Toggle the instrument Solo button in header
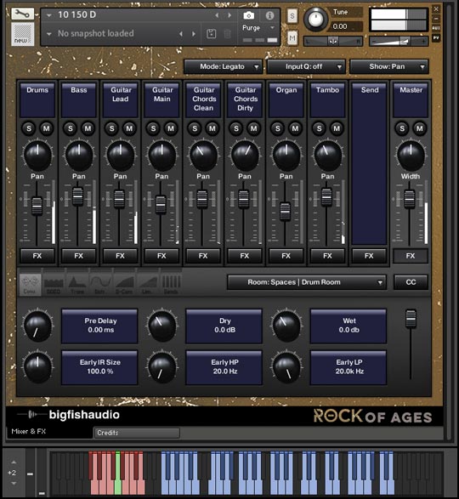459x499 pixels. pos(292,16)
